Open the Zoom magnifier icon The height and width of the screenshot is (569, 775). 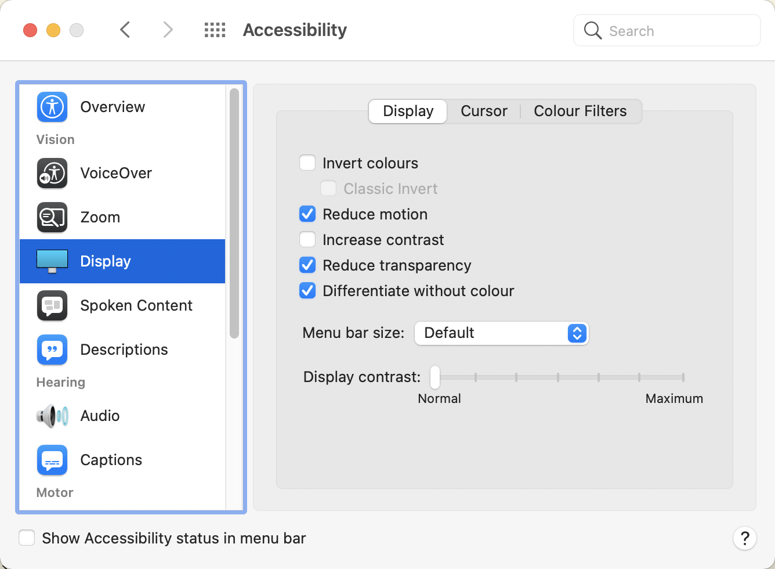(x=52, y=217)
